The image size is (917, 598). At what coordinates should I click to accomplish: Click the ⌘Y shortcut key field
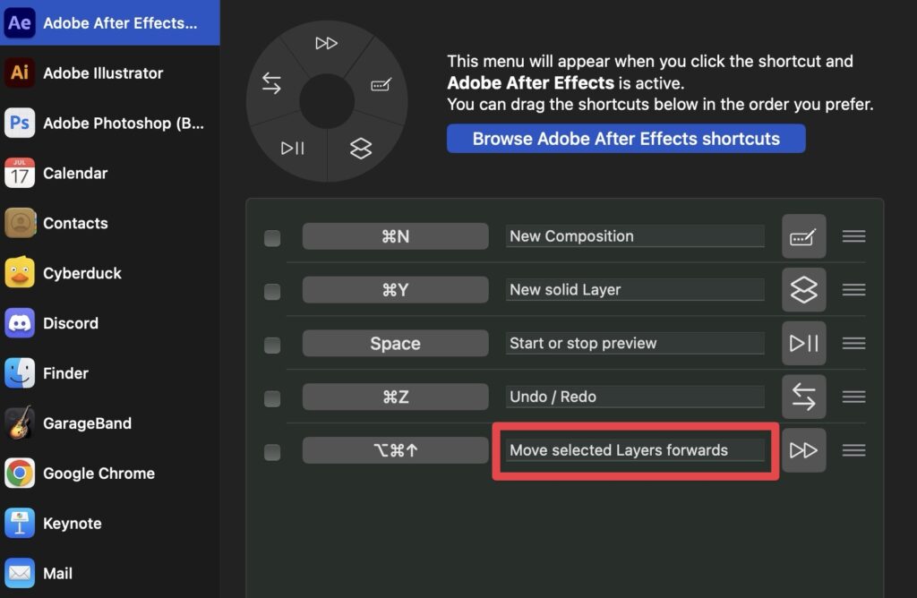click(x=395, y=289)
